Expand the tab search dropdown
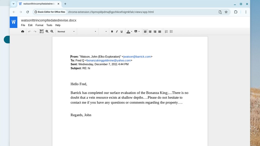Image resolution: width=260 pixels, height=146 pixels. coord(13,4)
